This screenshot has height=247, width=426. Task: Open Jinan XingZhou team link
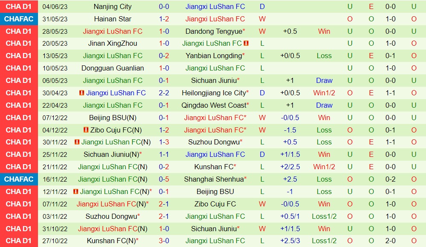point(113,44)
